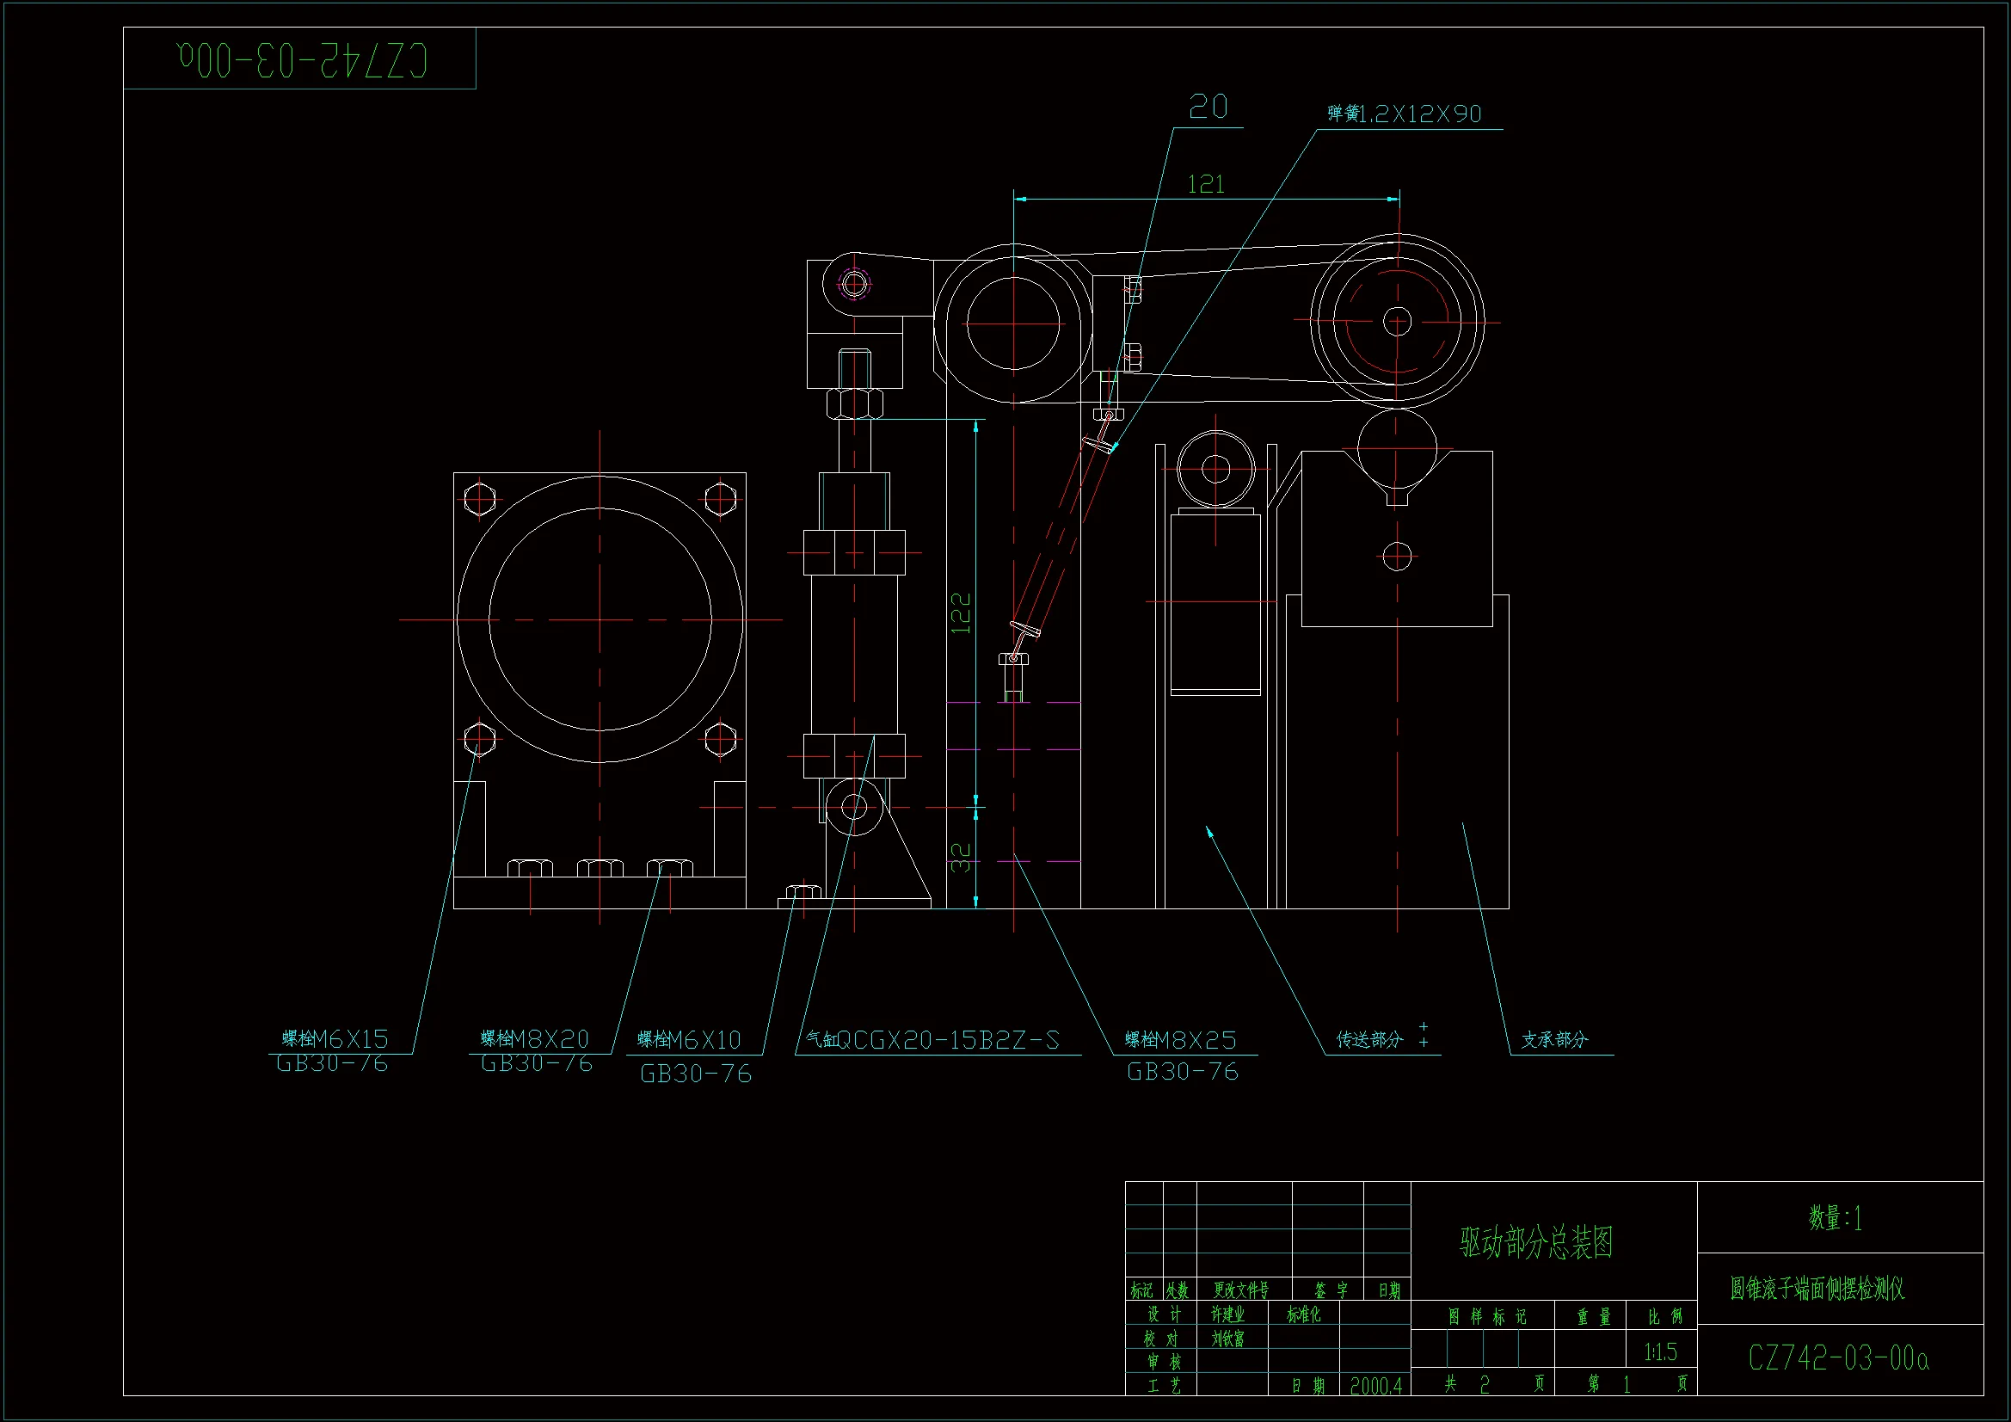Select the 驱动部分总装图 title text
2011x1422 pixels.
click(1536, 1242)
